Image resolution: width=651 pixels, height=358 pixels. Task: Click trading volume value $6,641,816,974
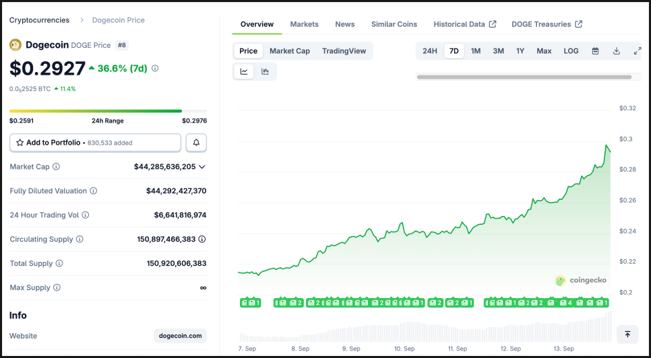pyautogui.click(x=180, y=215)
